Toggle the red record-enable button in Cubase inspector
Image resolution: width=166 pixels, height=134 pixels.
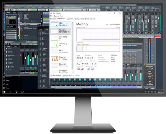pyautogui.click(x=7, y=18)
